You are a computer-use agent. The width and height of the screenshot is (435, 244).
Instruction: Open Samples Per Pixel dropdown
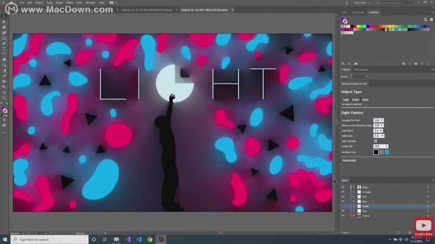pyautogui.click(x=378, y=120)
